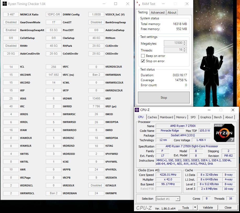240x213 pixels.
Task: Click the Stop button in RAM Test
Action: pyautogui.click(x=164, y=97)
